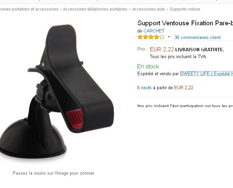Screen dimensions: 233x188
Task: Click the phone holder product image
Action: (57, 91)
